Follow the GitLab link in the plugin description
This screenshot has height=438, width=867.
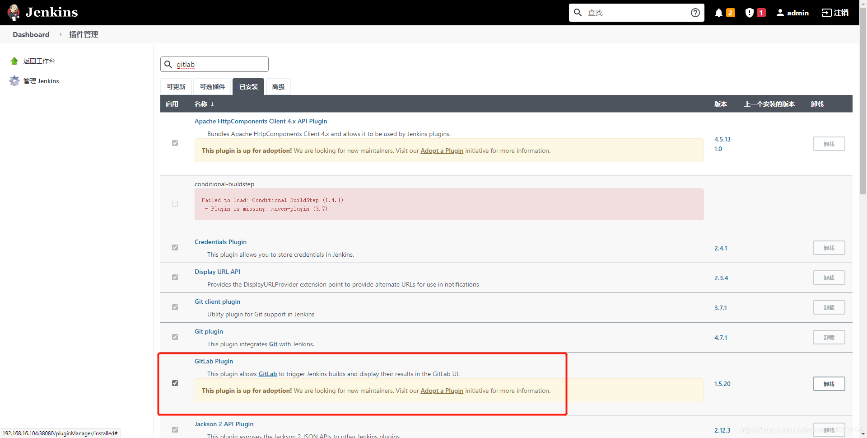pos(267,374)
